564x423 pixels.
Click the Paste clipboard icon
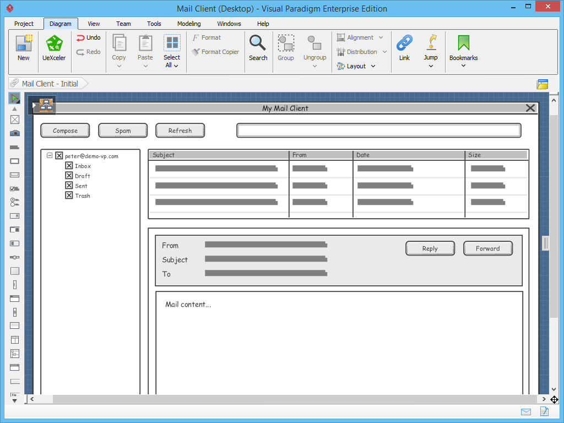pos(145,43)
